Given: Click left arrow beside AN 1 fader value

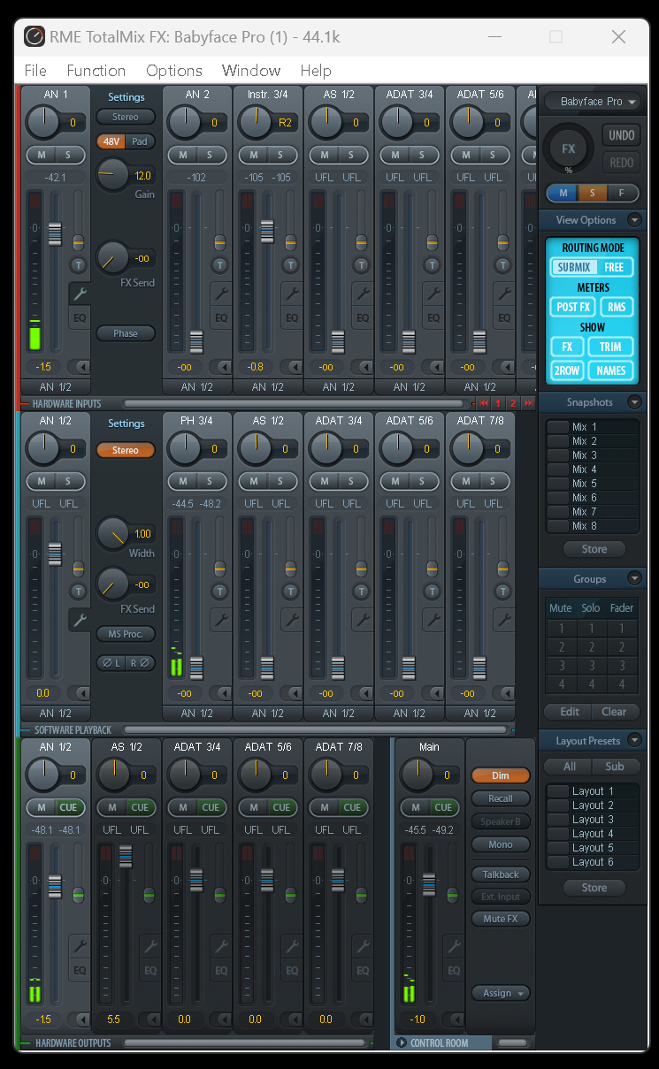Looking at the screenshot, I should coord(80,367).
